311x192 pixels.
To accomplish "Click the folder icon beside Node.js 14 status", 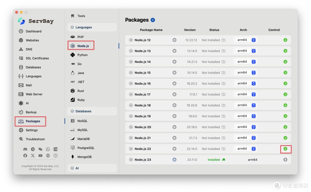I will click(223, 62).
